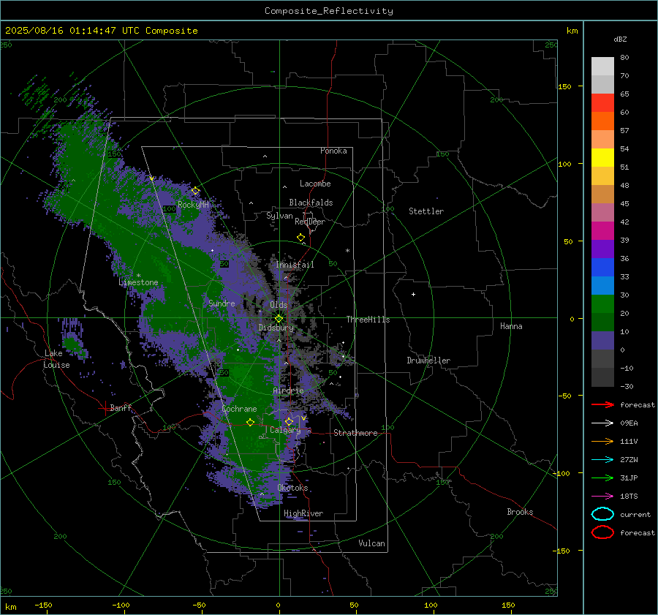Click the Vulcan city label
Viewport: 658px width, 615px height.
click(x=371, y=543)
